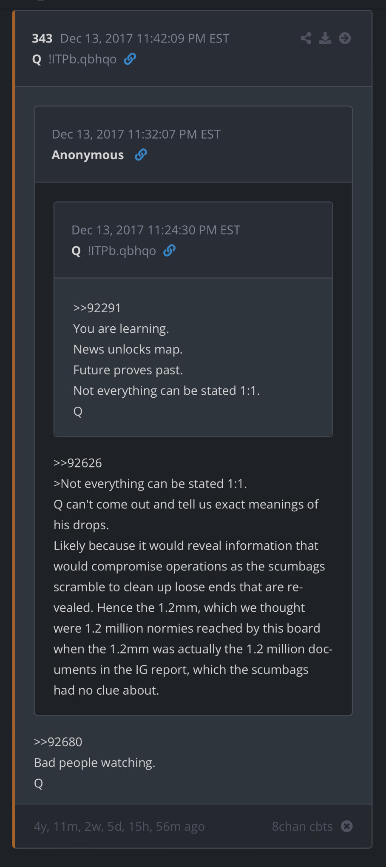The height and width of the screenshot is (867, 386).
Task: Follow the >>92291 reply reference
Action: point(97,308)
